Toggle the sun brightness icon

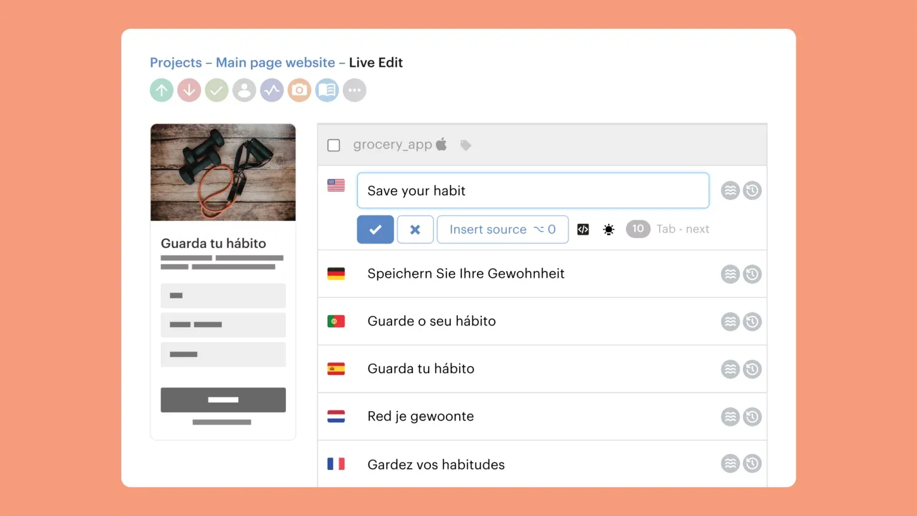(x=608, y=229)
